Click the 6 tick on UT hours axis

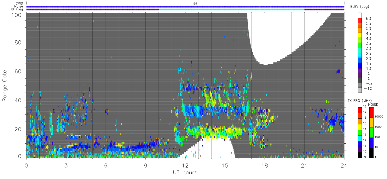click(x=106, y=165)
